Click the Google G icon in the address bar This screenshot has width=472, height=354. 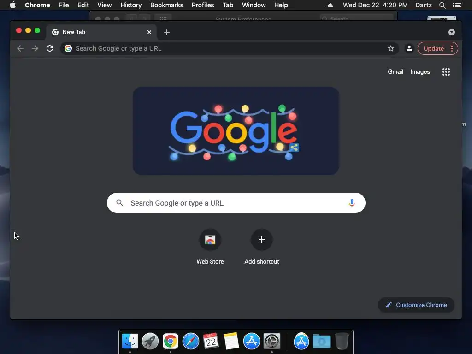click(68, 48)
